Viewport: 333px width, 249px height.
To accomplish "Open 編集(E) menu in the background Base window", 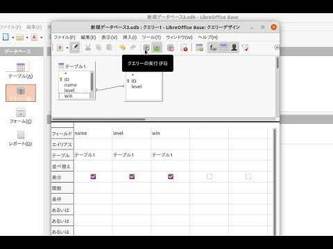I will coord(34,27).
